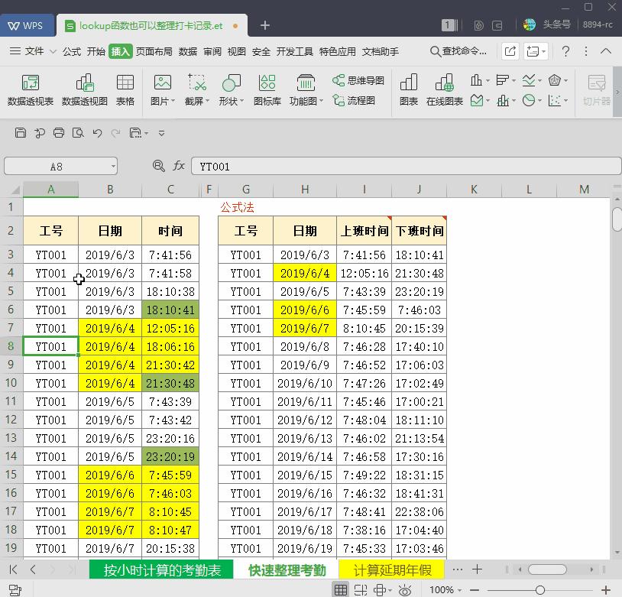Click the fx insert function icon
Image resolution: width=622 pixels, height=597 pixels.
tap(179, 166)
